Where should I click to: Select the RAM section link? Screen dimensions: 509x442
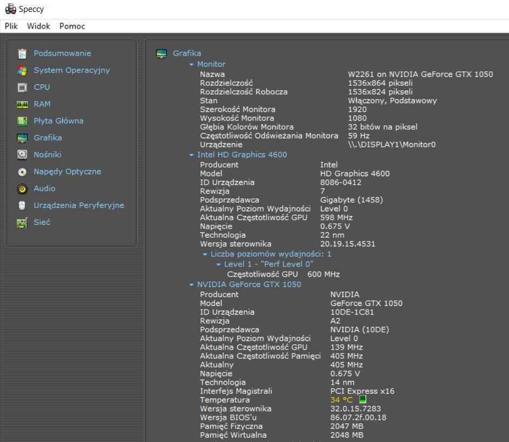pos(42,104)
